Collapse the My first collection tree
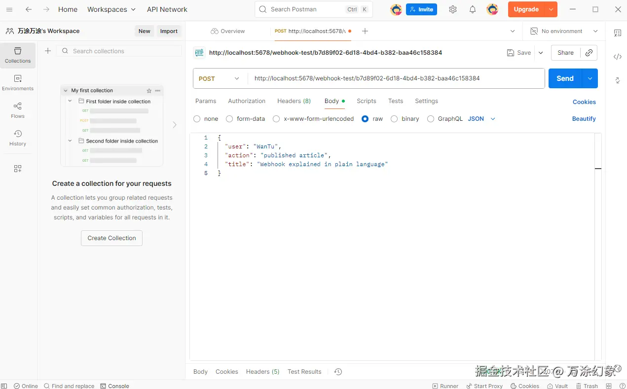627x389 pixels. tap(66, 91)
